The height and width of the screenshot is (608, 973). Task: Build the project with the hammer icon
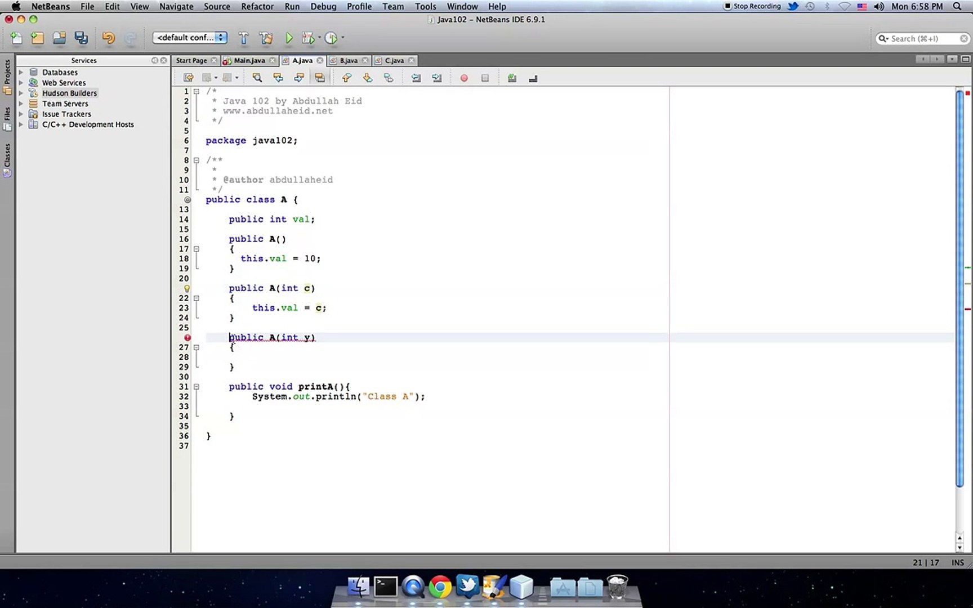[x=243, y=38]
